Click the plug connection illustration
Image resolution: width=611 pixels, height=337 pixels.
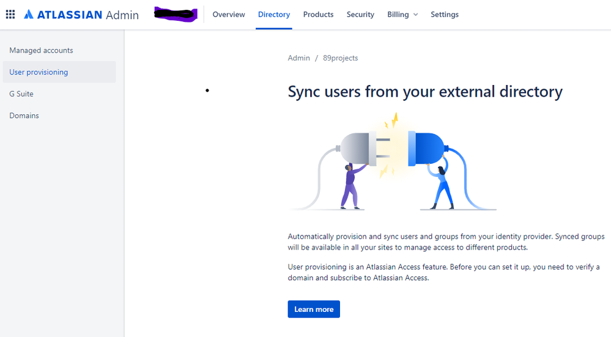click(393, 161)
